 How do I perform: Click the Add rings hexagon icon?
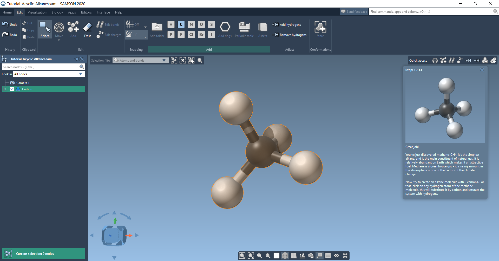point(225,29)
